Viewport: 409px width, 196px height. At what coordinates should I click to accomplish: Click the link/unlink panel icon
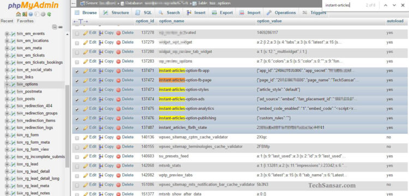click(x=60, y=27)
